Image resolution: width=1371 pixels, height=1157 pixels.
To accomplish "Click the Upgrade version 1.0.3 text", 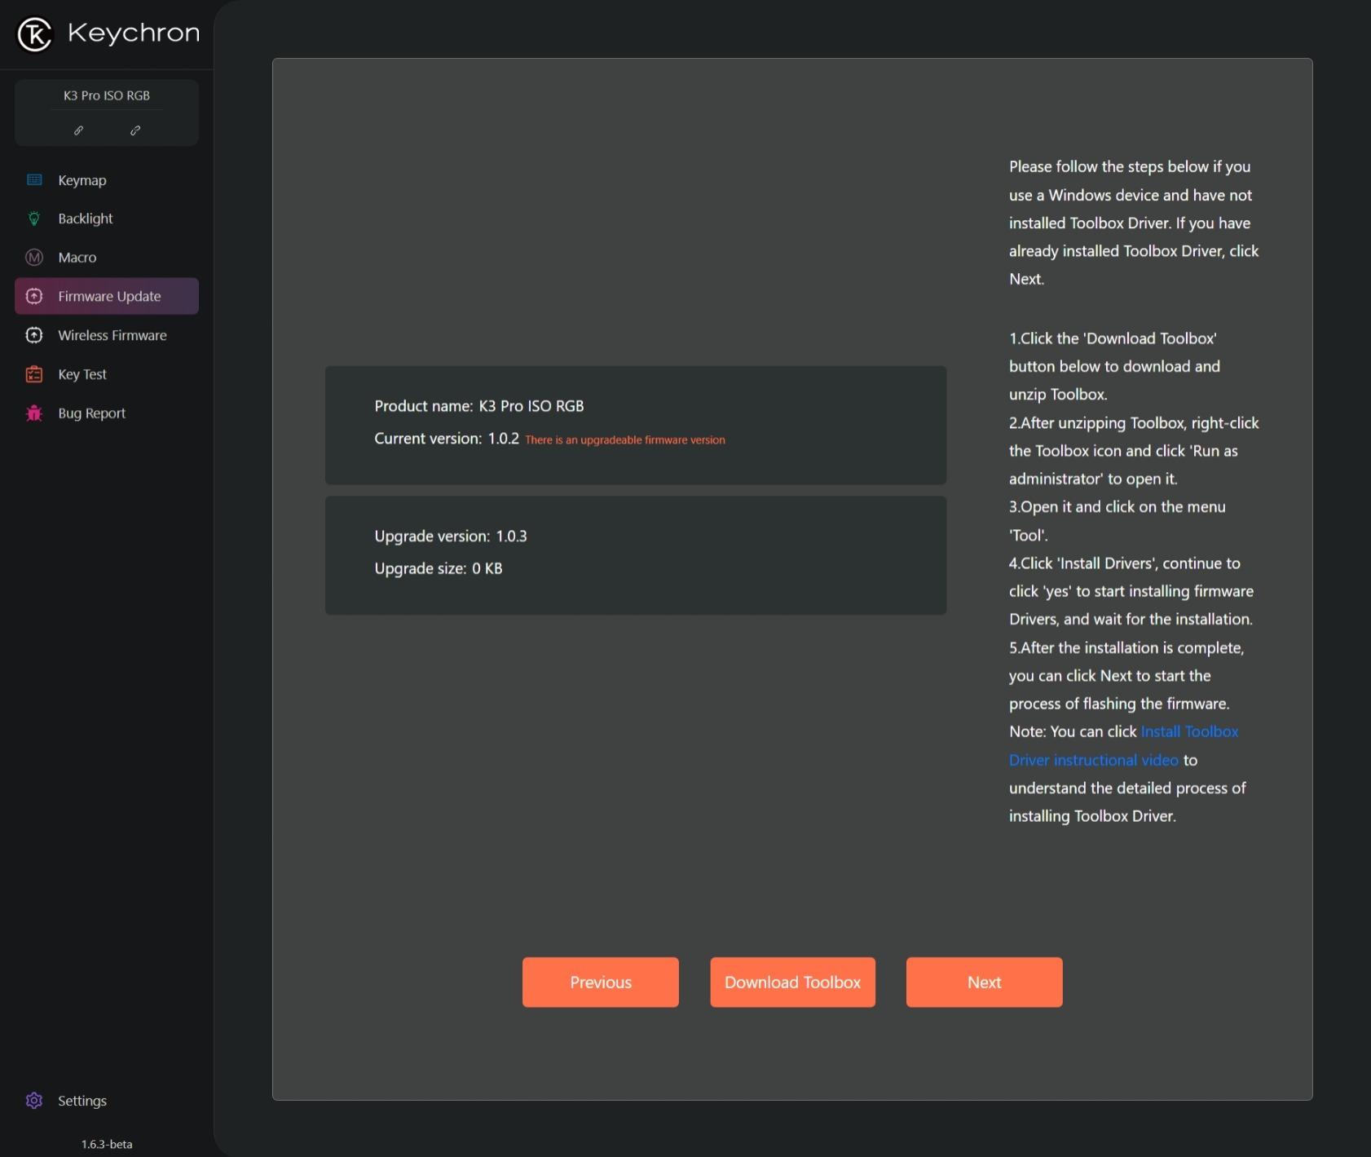I will coord(450,536).
